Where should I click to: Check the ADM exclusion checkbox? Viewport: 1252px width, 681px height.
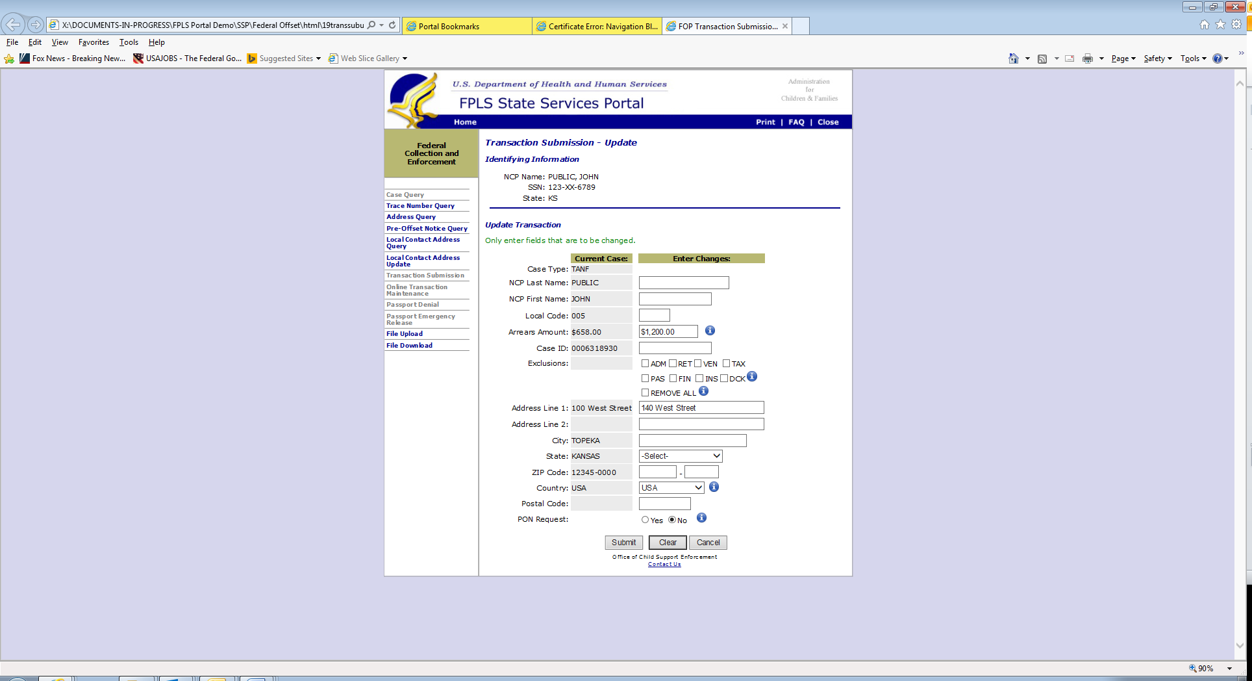(x=645, y=364)
